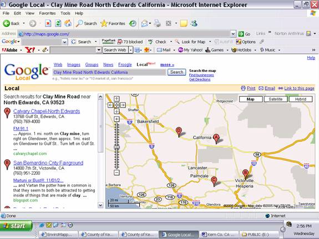
Task: Switch to Hybrid view
Action: point(301,99)
